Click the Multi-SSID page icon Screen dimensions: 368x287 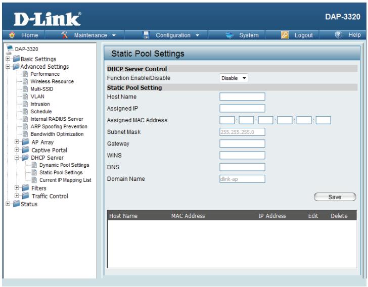pos(25,89)
